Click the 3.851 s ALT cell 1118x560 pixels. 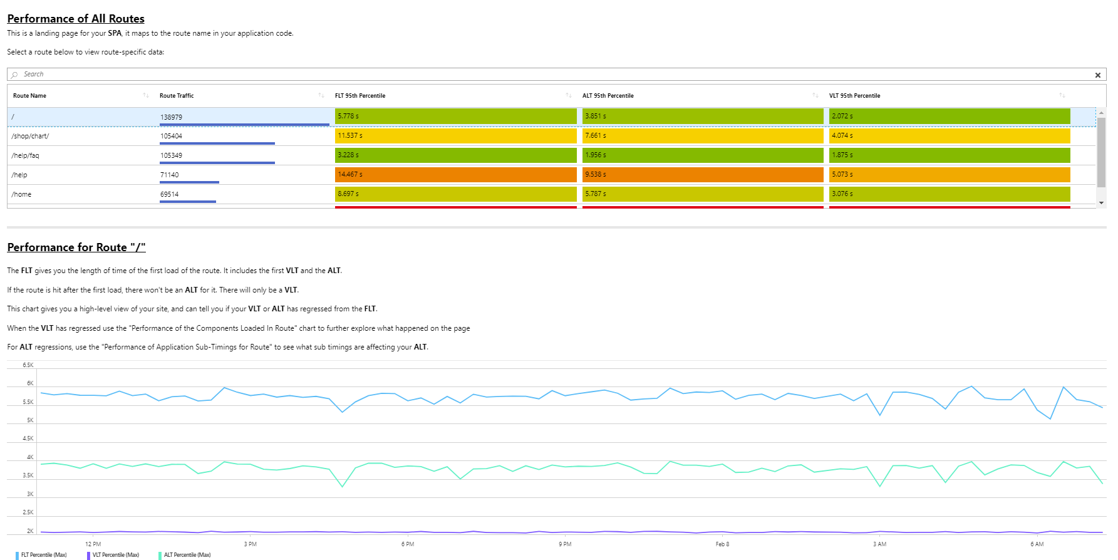[x=703, y=116]
